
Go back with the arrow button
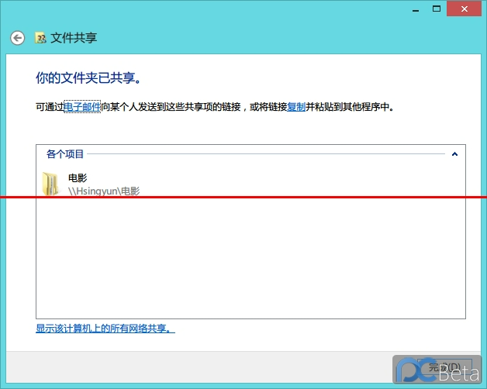[x=17, y=38]
